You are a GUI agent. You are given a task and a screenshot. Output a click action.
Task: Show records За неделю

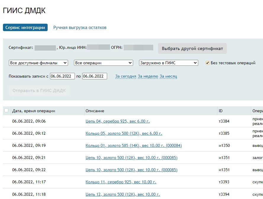(148, 76)
